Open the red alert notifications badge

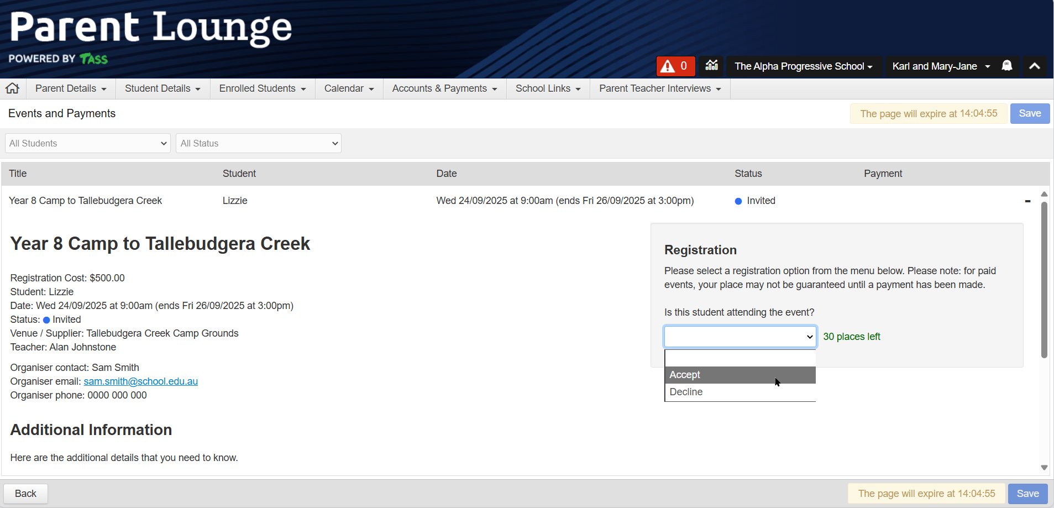pyautogui.click(x=675, y=66)
